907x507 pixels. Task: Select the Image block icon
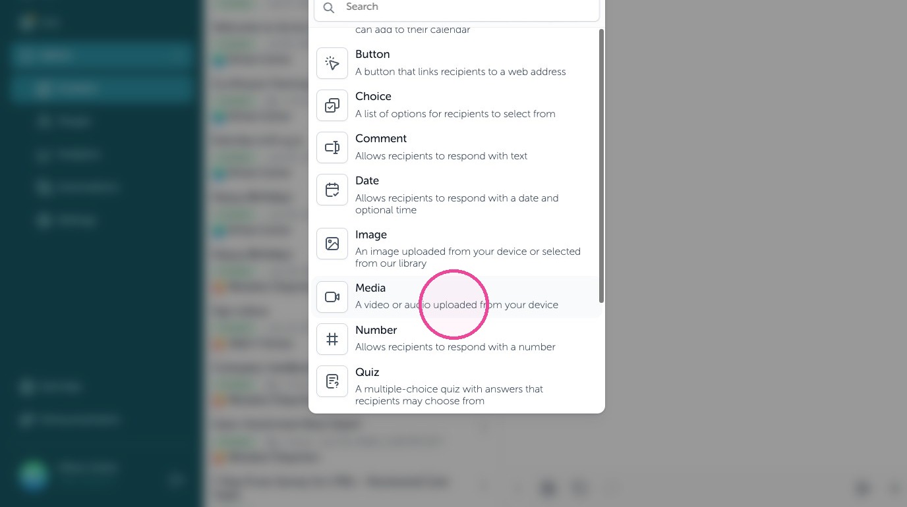332,244
